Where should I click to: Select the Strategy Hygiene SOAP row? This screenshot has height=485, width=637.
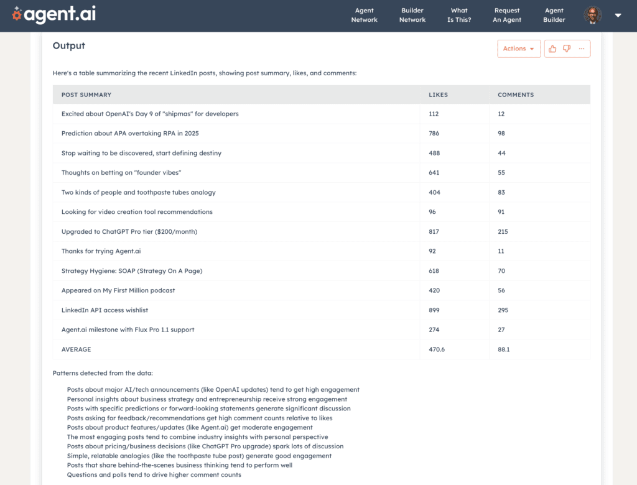pyautogui.click(x=322, y=271)
